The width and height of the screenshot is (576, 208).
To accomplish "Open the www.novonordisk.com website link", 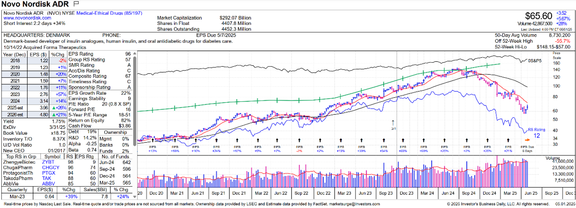I will [x=28, y=18].
